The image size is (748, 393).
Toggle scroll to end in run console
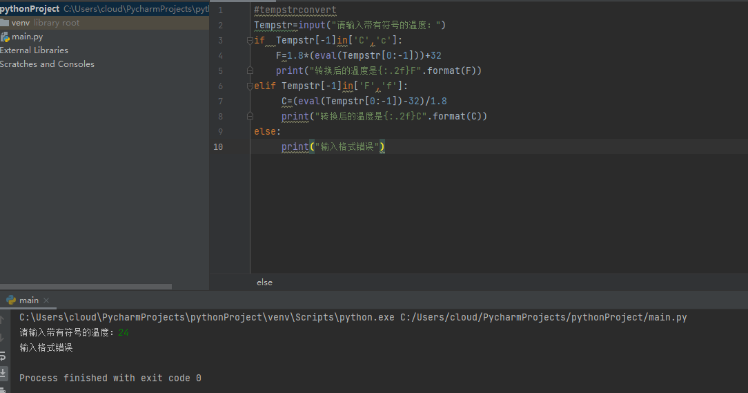tap(3, 372)
